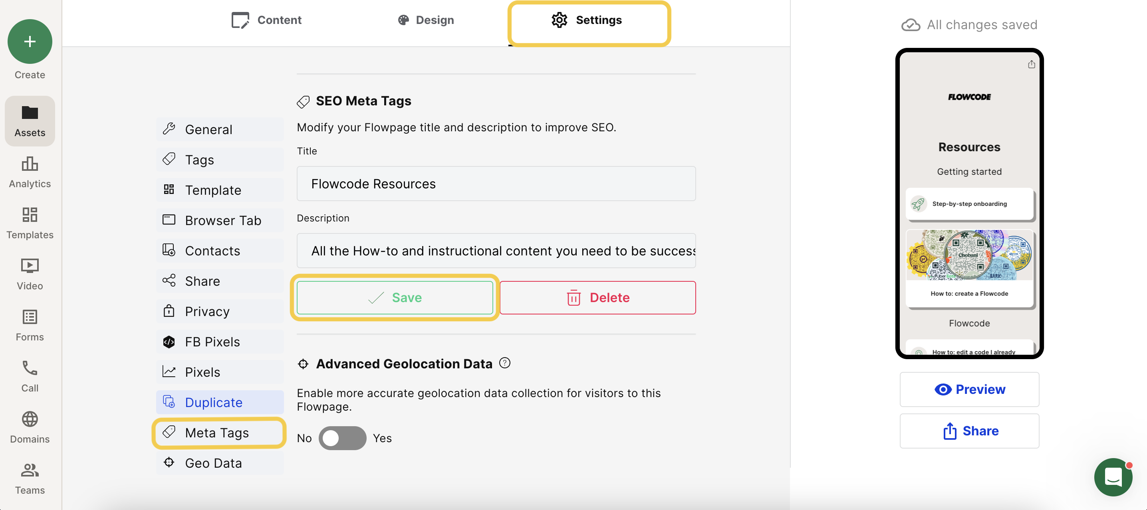Screen dimensions: 1147x510
Task: Select Browser Tab settings item
Action: click(220, 220)
